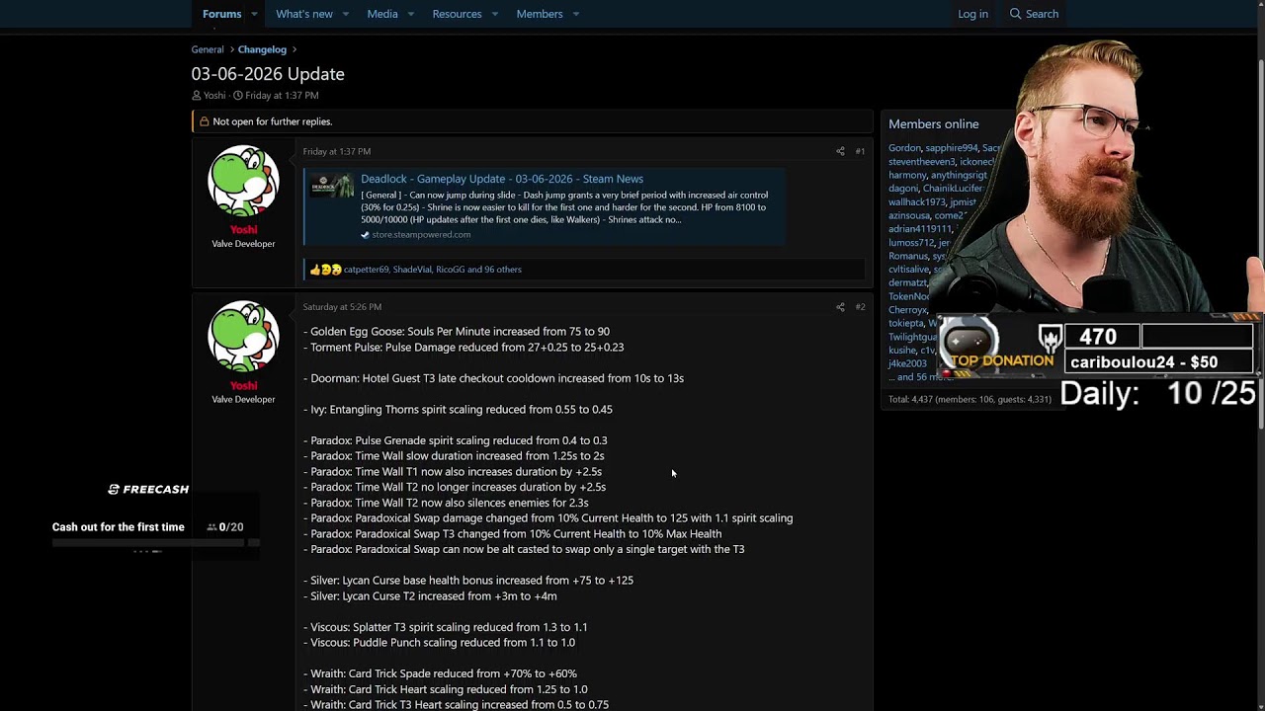Viewport: 1265px width, 711px height.
Task: Open the Media tab
Action: tap(382, 14)
